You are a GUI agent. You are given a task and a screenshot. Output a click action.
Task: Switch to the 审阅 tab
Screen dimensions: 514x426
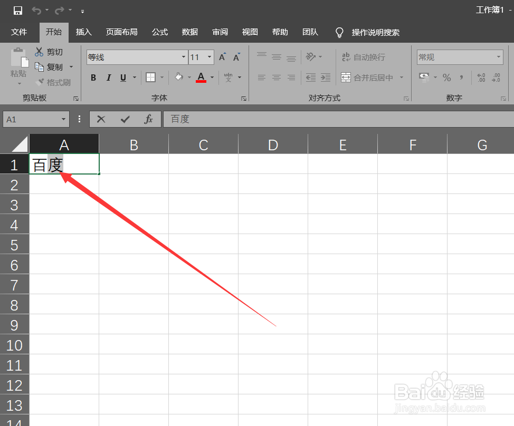[220, 32]
